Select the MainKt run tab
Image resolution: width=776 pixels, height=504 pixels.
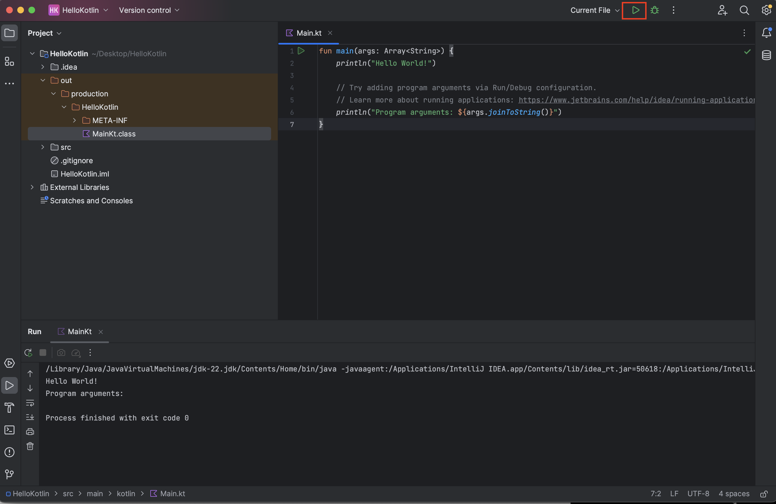pyautogui.click(x=79, y=331)
